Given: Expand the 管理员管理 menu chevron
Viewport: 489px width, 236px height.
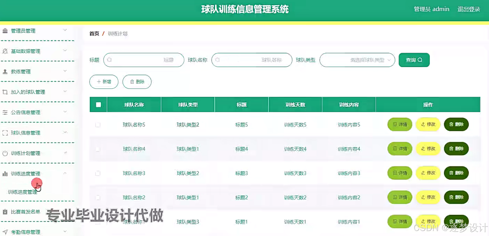Looking at the screenshot, I should pos(65,30).
